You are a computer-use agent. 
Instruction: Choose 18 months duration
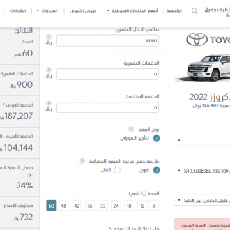coord(129,206)
